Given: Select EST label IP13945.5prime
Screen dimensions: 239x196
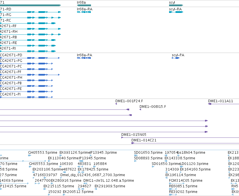Looking at the screenshot, I should [x=92, y=158].
